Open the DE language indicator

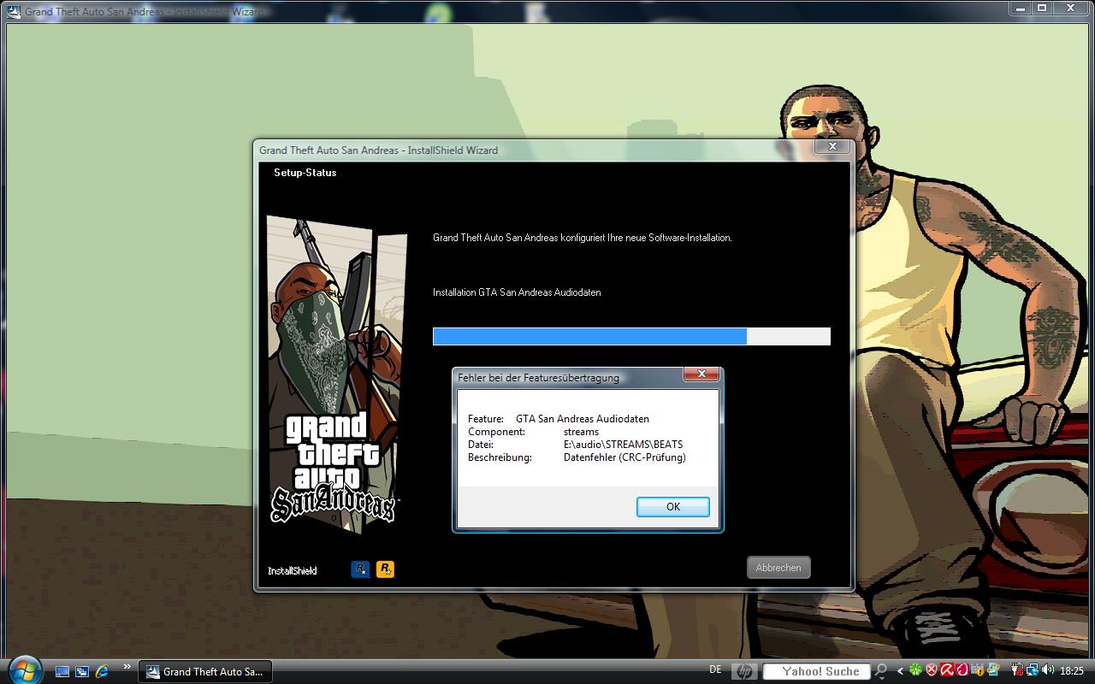click(715, 669)
